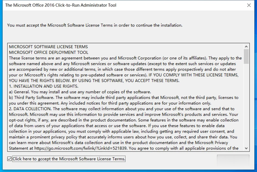Click the go.microsoft.com fwlink URL in the terms
Viewport: 257px width, 172px height.
tap(80, 148)
